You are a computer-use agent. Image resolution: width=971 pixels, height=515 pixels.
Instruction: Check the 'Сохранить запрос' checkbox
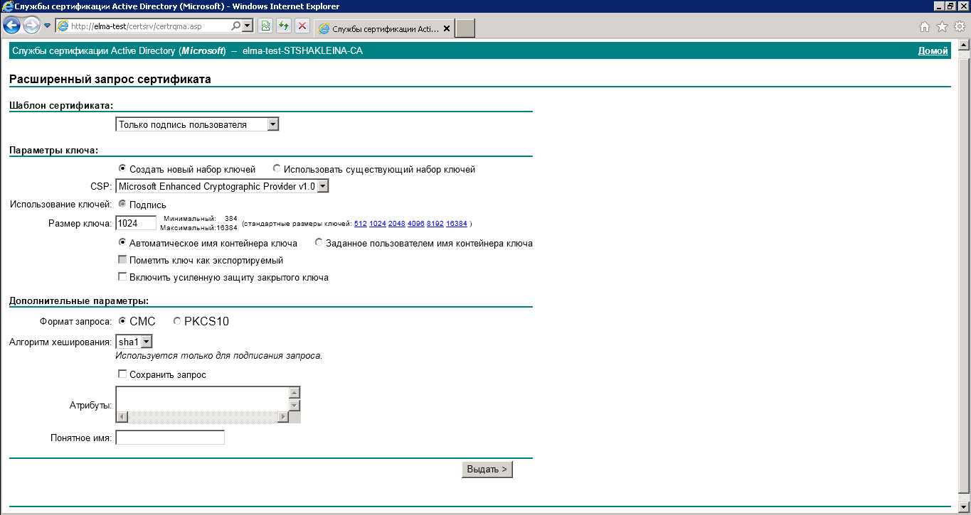coord(122,374)
